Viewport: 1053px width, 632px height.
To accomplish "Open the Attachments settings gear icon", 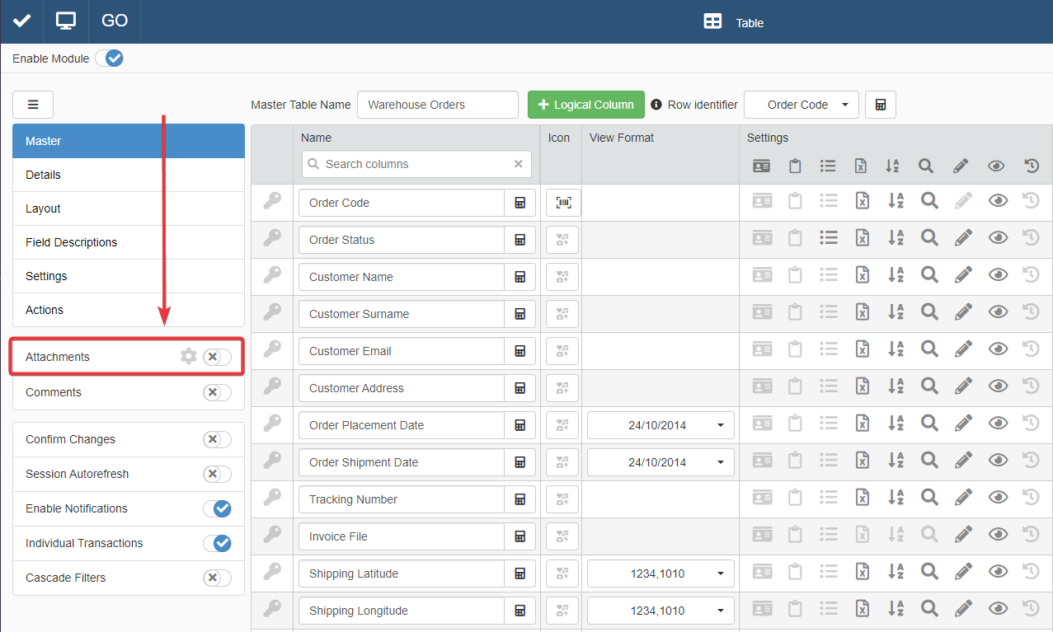I will click(x=189, y=356).
